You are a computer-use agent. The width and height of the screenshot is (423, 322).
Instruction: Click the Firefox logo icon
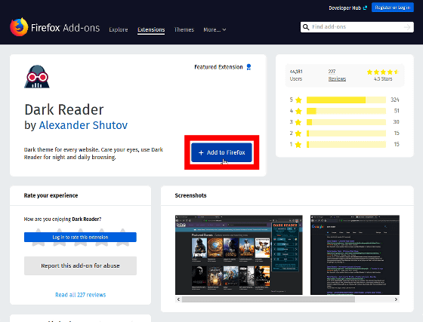coord(19,27)
